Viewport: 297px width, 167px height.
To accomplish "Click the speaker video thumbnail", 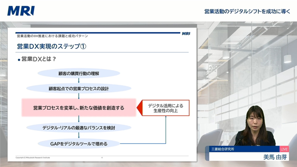I will [255, 126].
